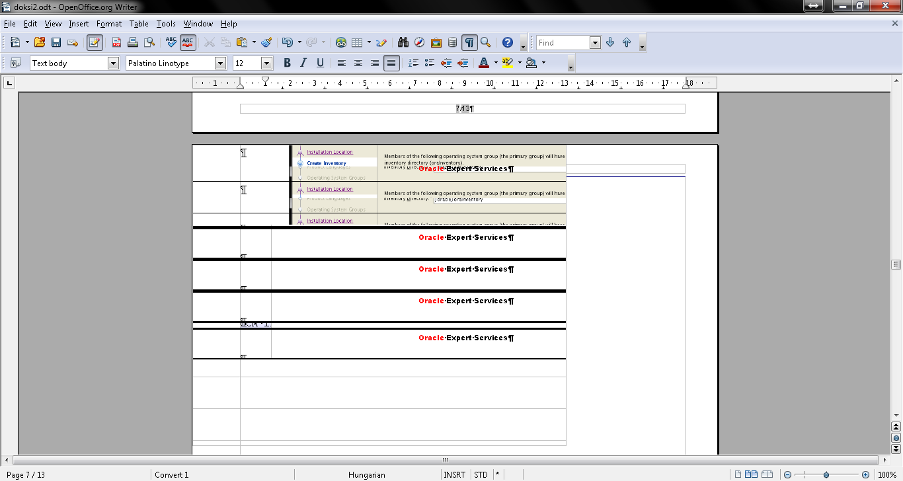Open the File menu
This screenshot has width=903, height=481.
click(x=9, y=24)
